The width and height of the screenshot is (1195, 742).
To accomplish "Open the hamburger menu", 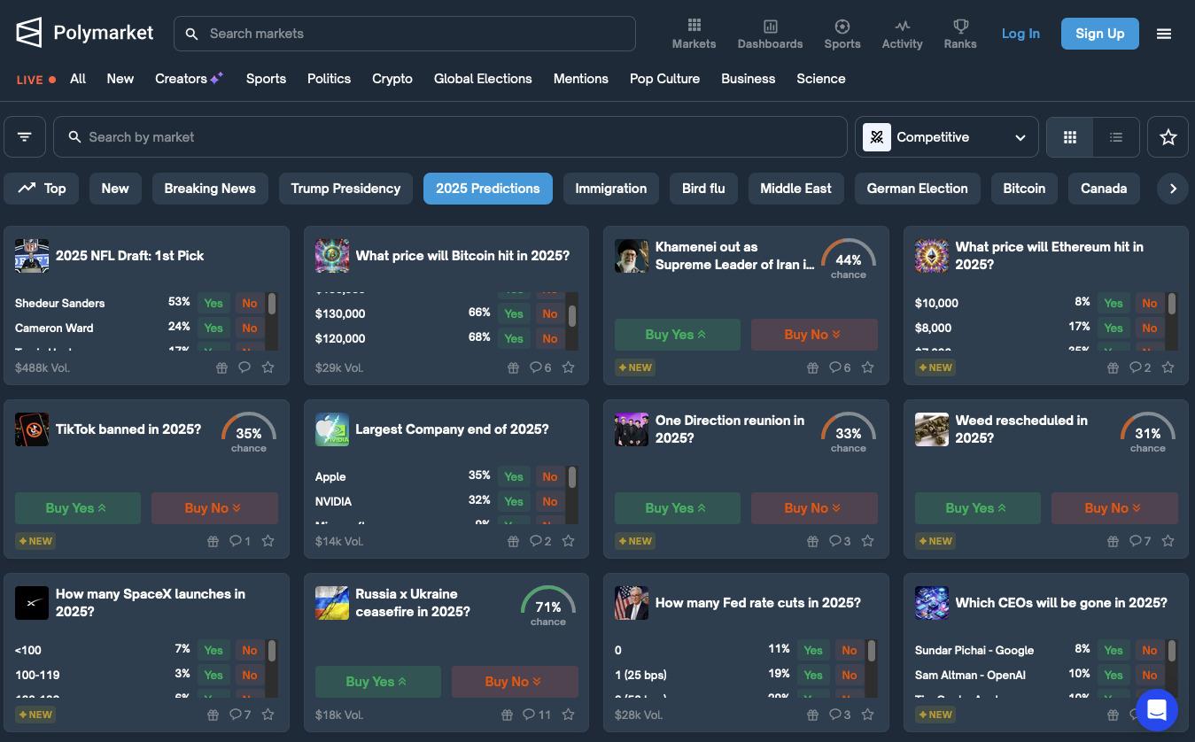I will point(1164,34).
